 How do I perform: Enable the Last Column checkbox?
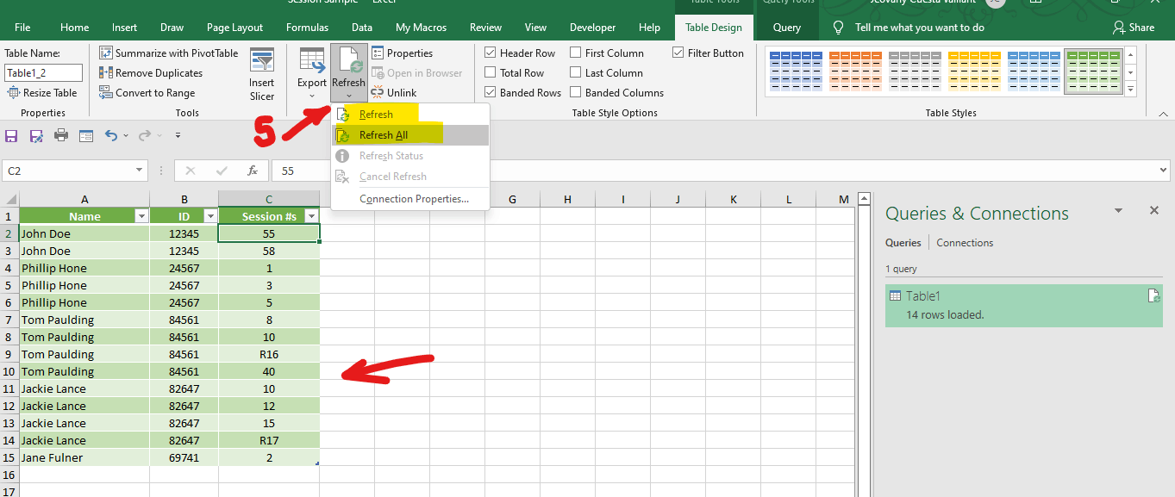pos(576,73)
